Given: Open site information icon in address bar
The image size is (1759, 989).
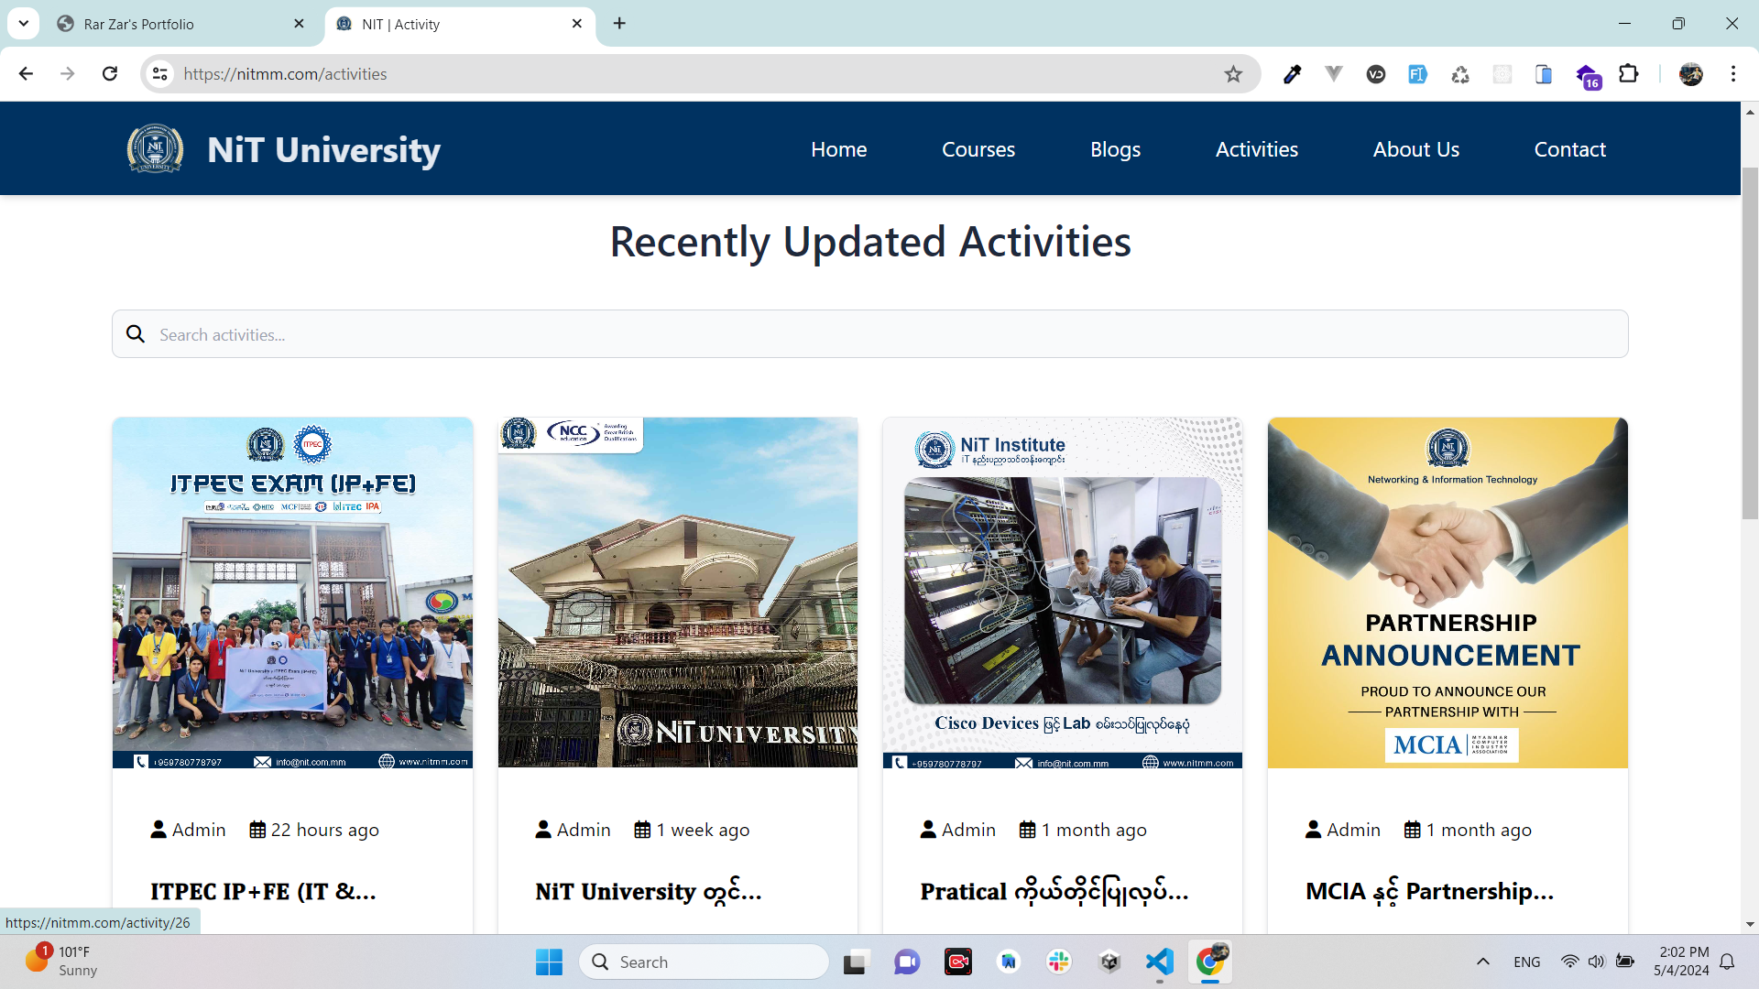Looking at the screenshot, I should click(x=160, y=74).
